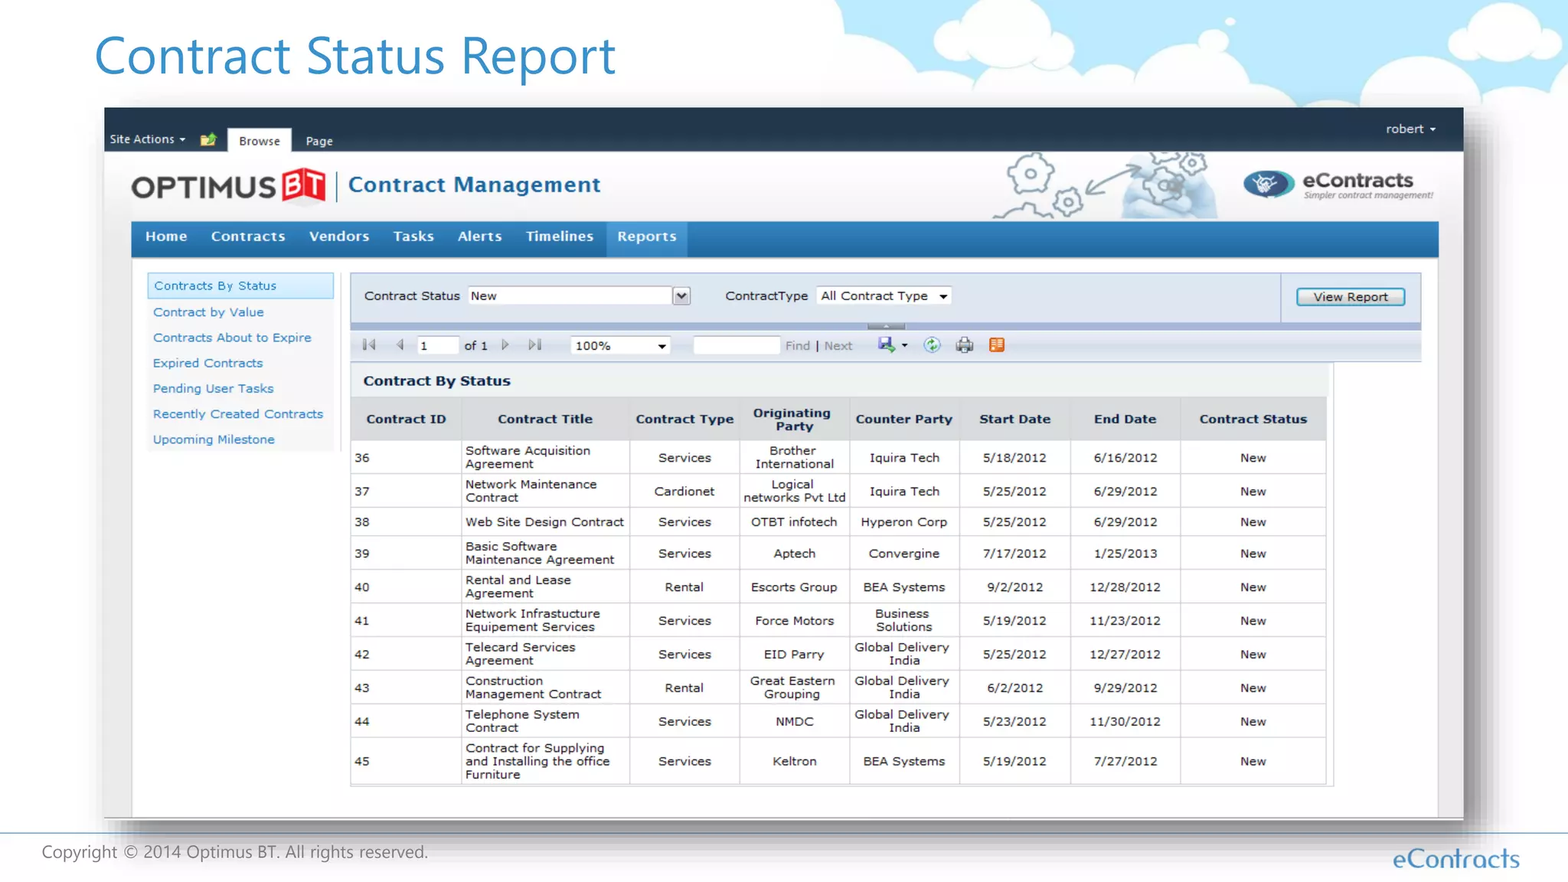Select the Cardionet contract type cell
The image size is (1568, 882).
click(684, 492)
